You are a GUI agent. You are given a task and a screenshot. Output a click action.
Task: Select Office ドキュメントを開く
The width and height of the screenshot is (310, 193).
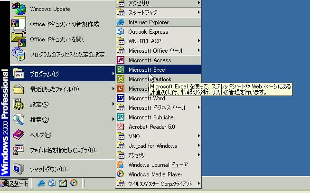click(63, 39)
